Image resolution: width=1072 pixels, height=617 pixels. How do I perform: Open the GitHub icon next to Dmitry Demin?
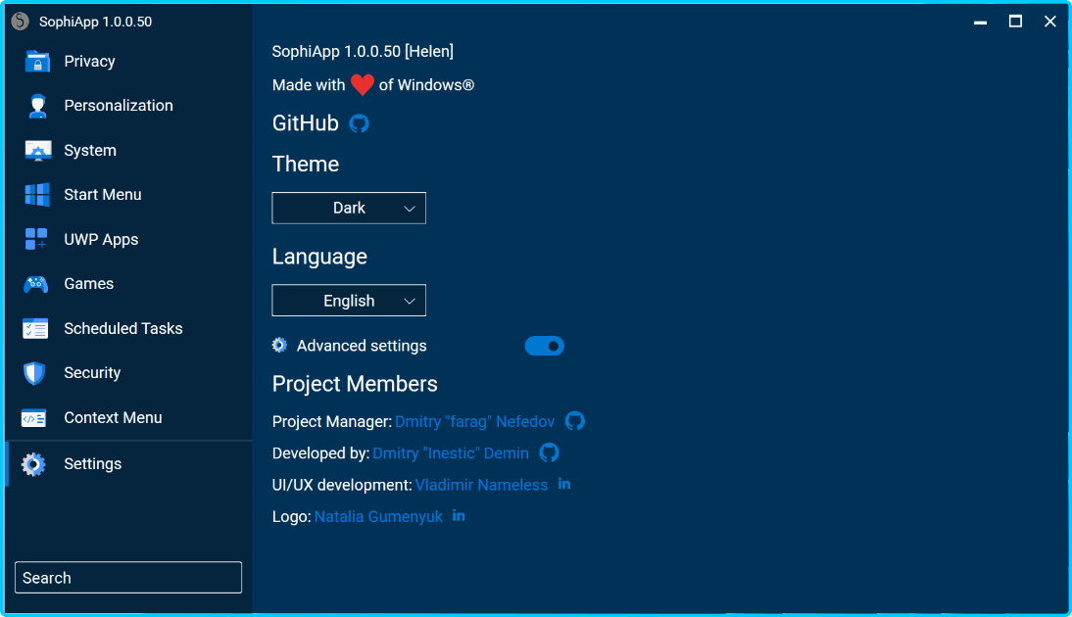[550, 452]
